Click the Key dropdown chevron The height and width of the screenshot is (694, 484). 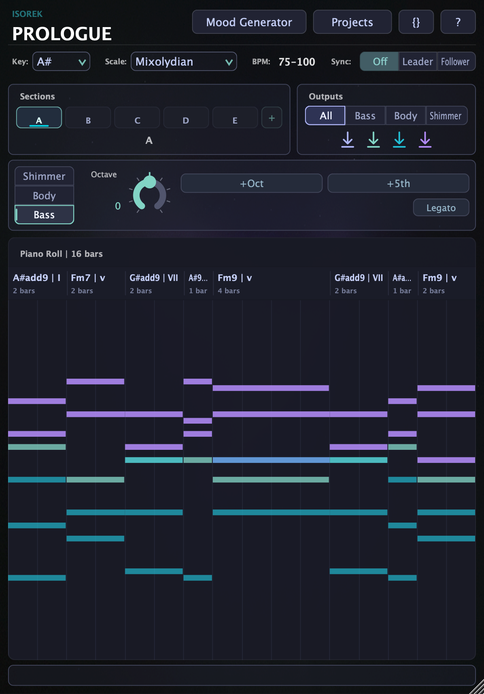coord(82,62)
